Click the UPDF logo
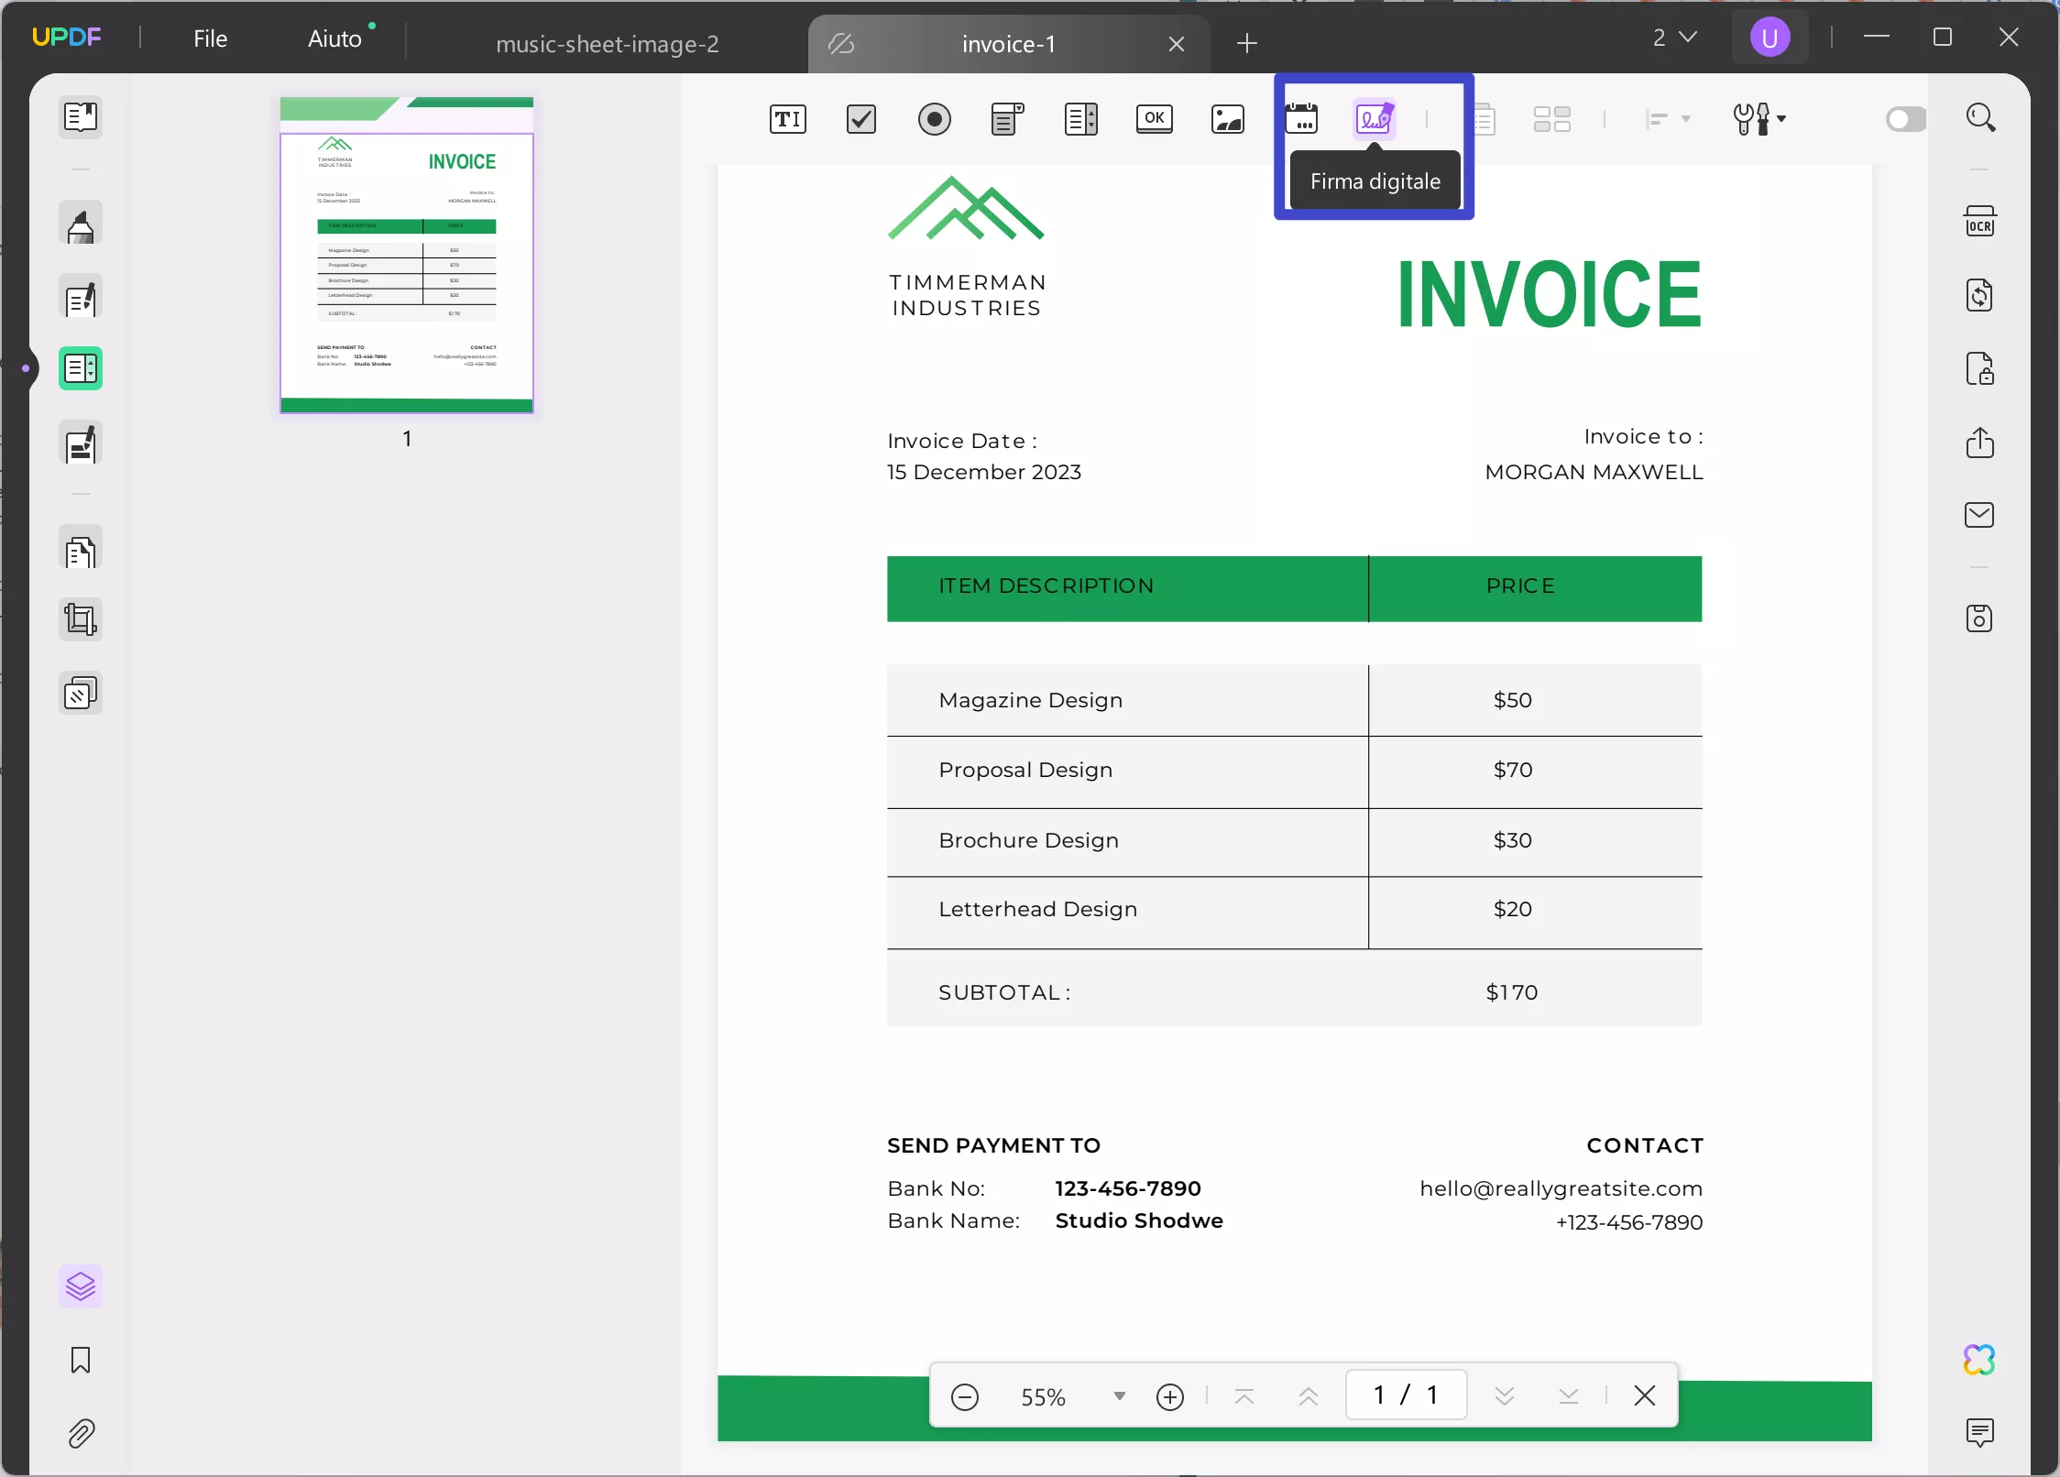Screen dimensions: 2060x1477 [x=67, y=37]
